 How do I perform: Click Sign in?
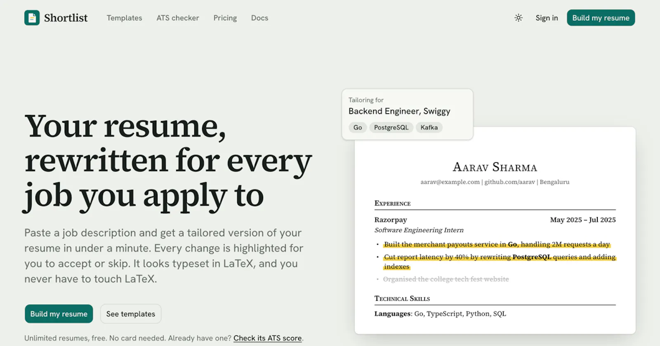(547, 18)
